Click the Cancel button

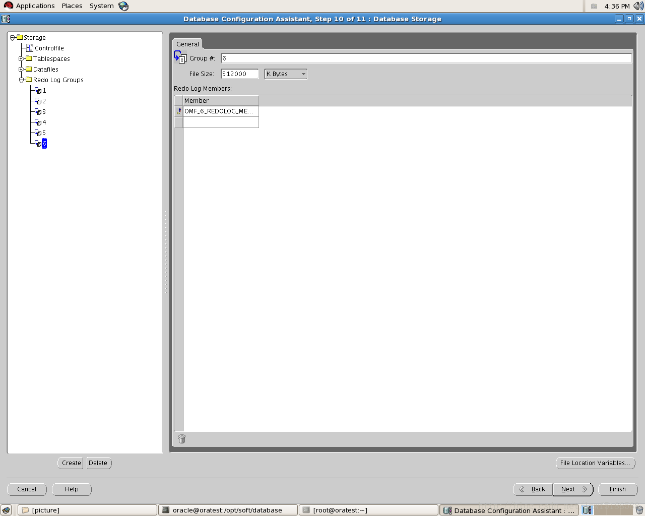point(27,489)
